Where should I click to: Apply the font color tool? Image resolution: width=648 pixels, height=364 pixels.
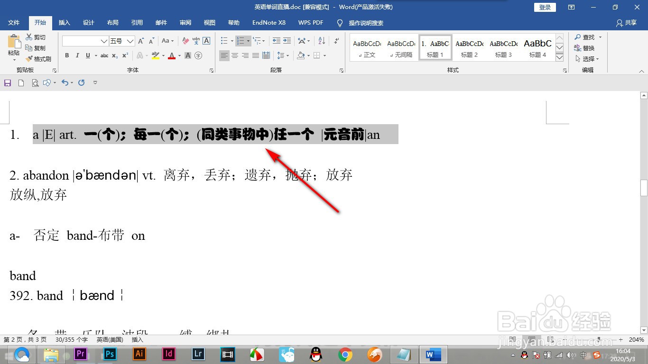(171, 55)
